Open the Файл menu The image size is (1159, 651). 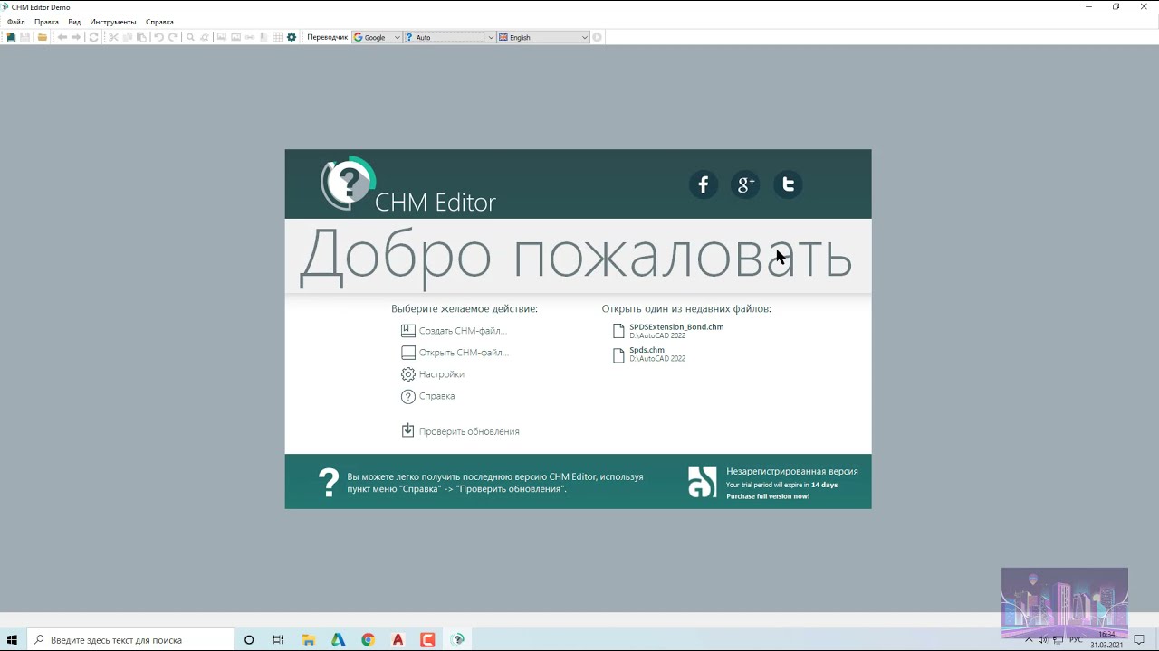pyautogui.click(x=16, y=22)
